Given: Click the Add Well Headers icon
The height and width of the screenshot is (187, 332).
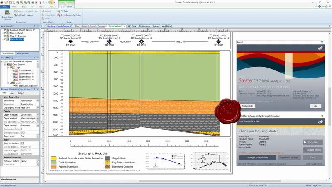Looking at the screenshot, I should coord(15,15).
